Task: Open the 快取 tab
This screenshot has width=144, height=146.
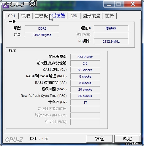Action: (x=26, y=16)
